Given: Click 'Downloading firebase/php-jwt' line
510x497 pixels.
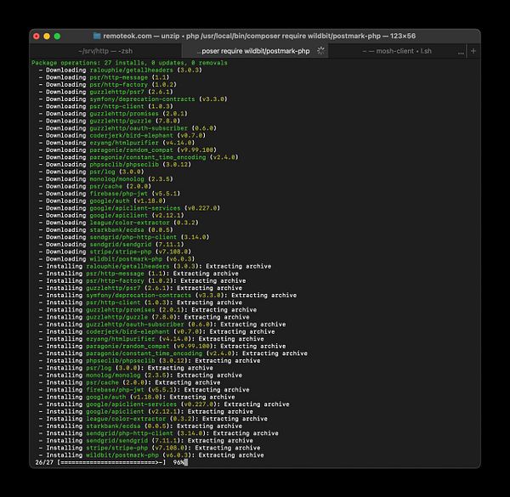Looking at the screenshot, I should pyautogui.click(x=110, y=194).
